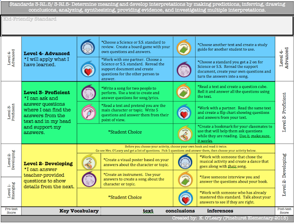The width and height of the screenshot is (294, 224).
Task: Click the Musical icon beside 'Write a song for two people'
Action: point(89,92)
